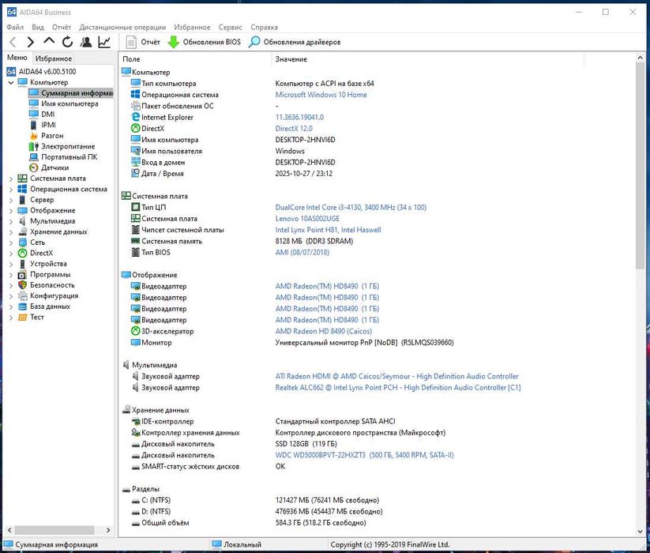Image resolution: width=650 pixels, height=553 pixels.
Task: Open the Вид menu
Action: point(38,28)
